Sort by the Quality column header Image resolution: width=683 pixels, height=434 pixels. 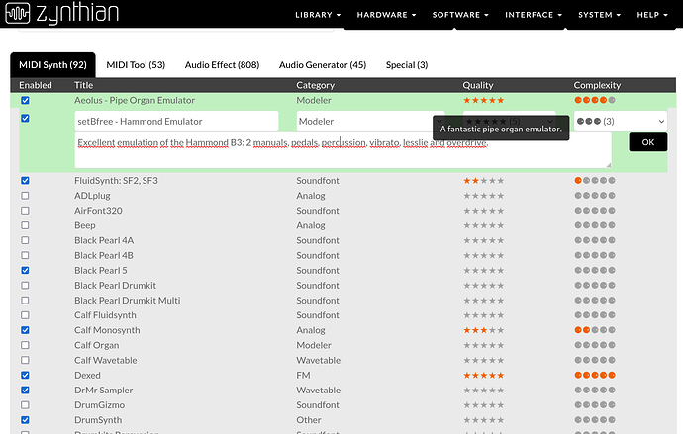pos(478,85)
